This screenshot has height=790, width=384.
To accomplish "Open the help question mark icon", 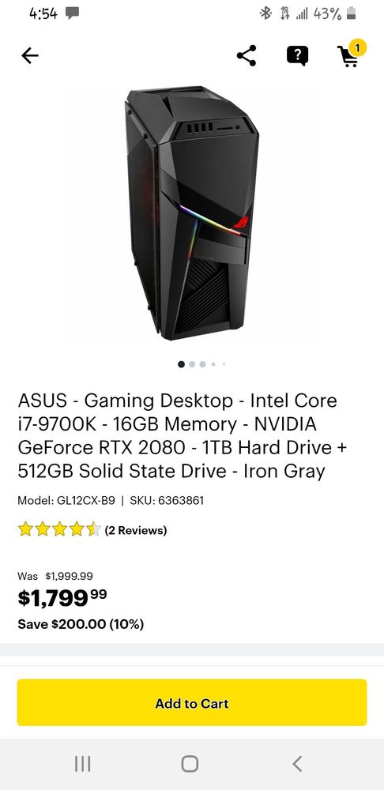I will pos(297,56).
